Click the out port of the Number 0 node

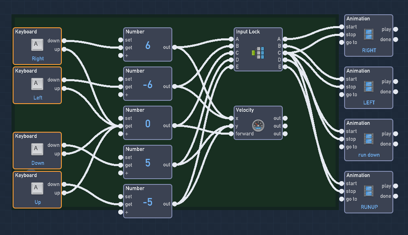[x=175, y=126]
